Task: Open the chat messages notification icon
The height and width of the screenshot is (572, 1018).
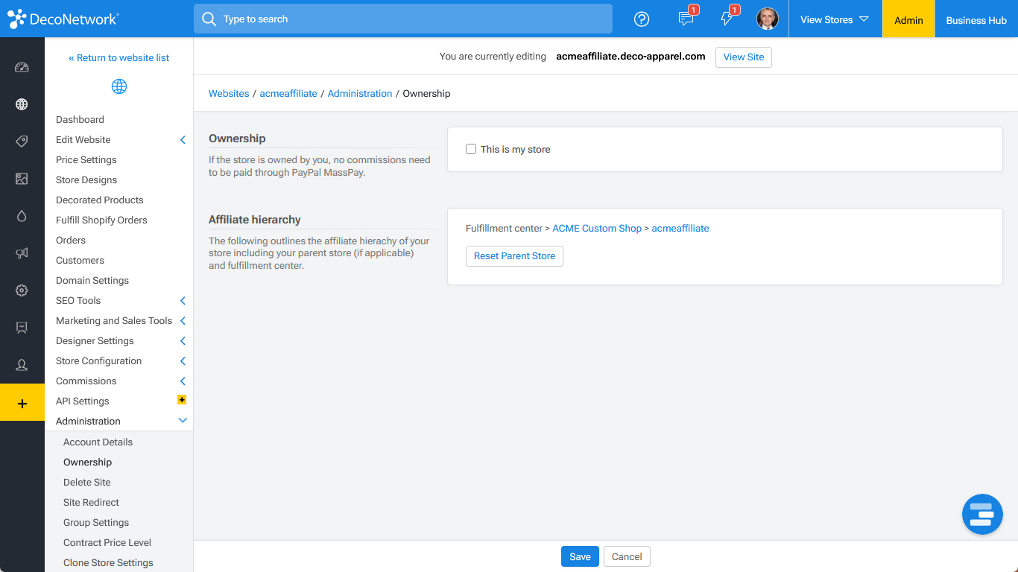Action: (686, 19)
